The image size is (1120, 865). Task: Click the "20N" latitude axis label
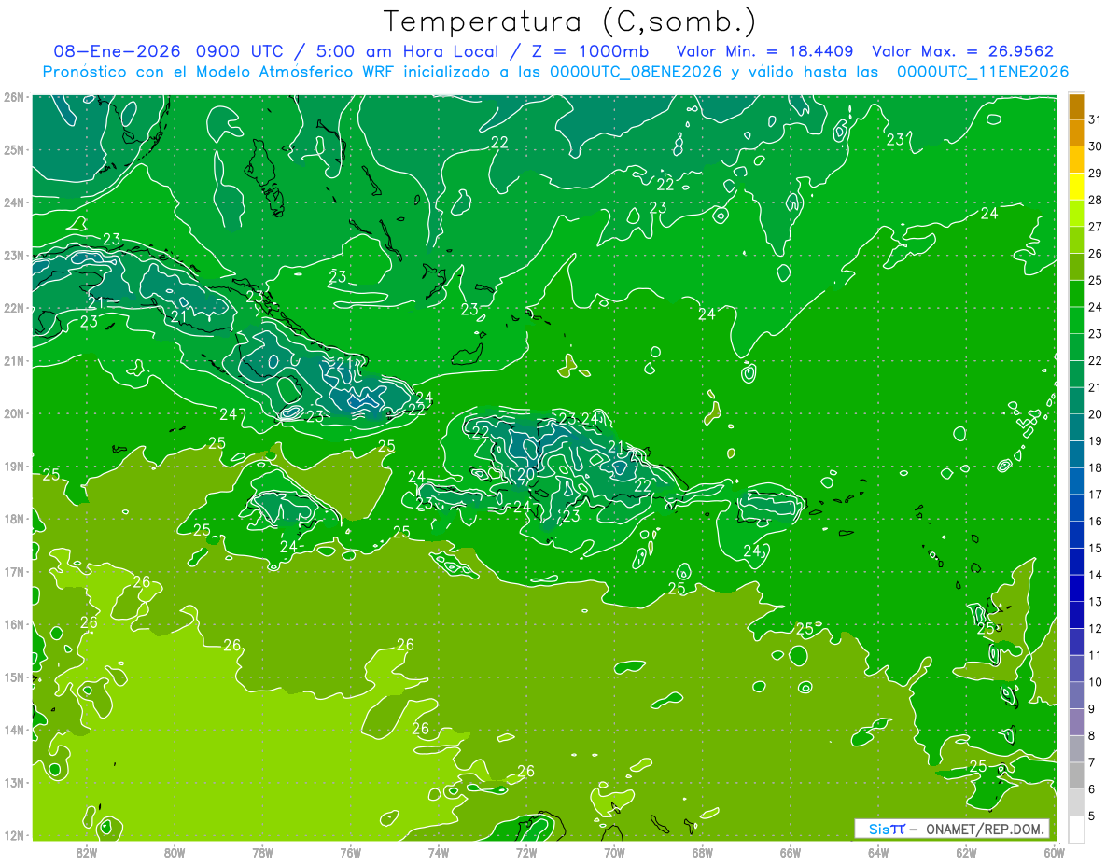[13, 413]
